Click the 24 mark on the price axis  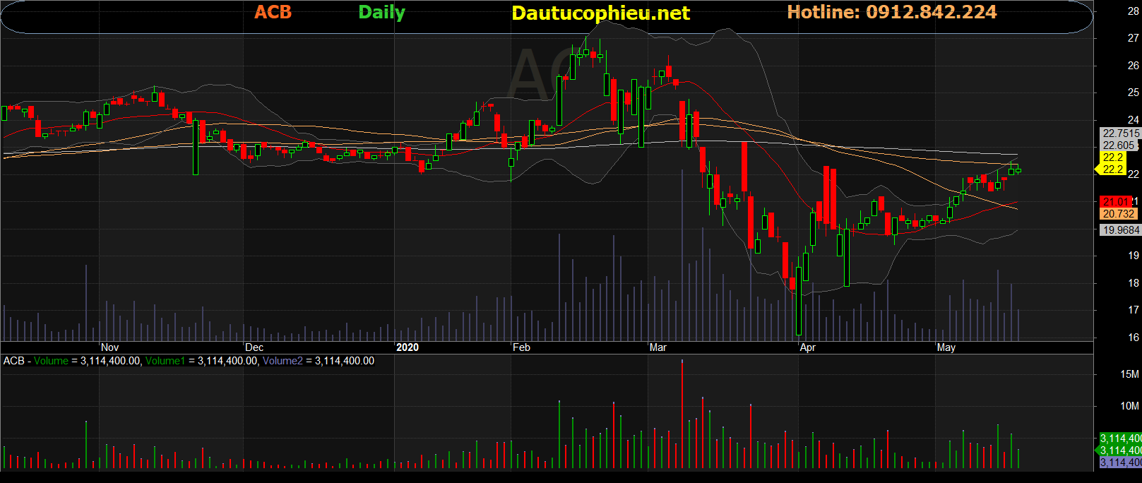point(1133,120)
